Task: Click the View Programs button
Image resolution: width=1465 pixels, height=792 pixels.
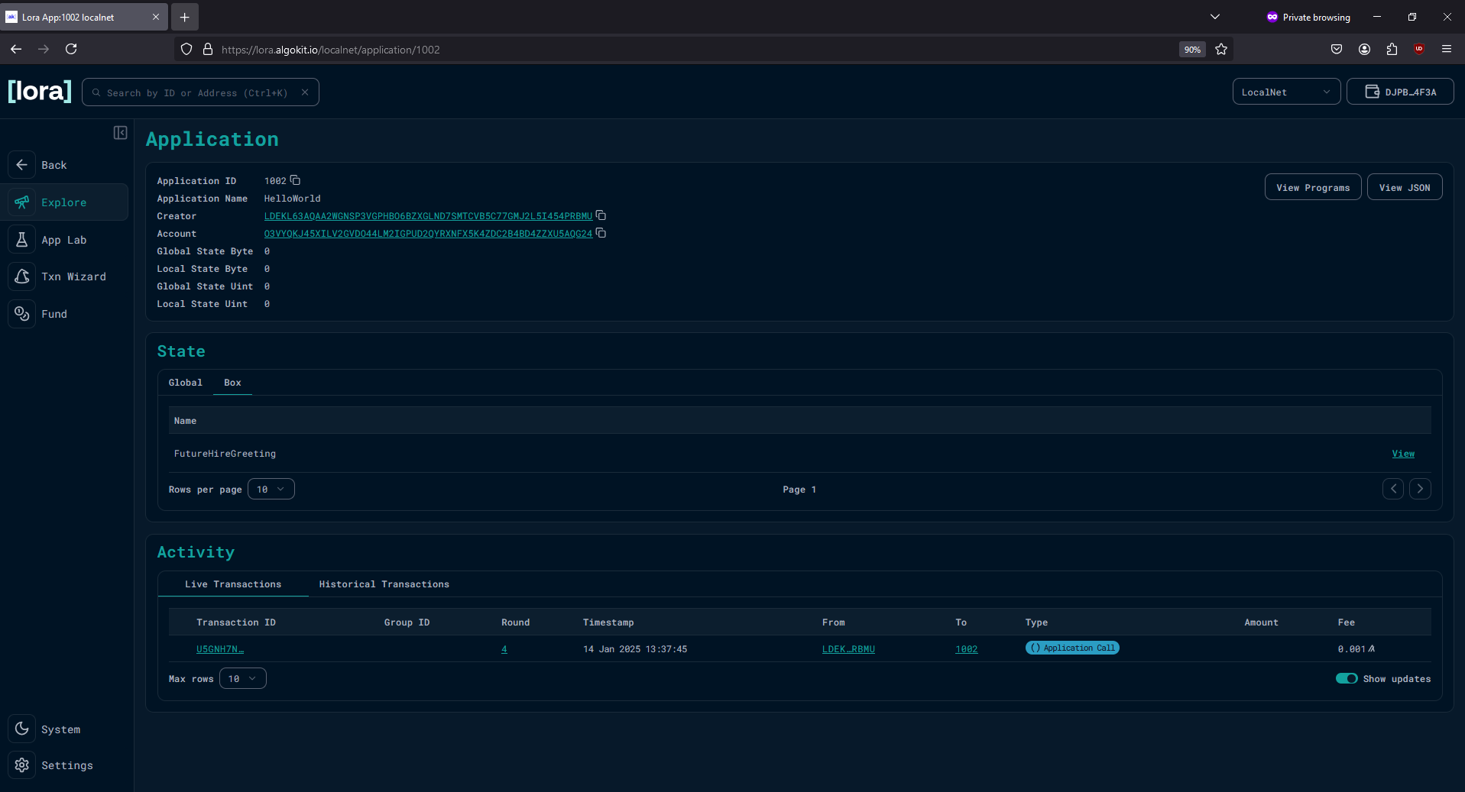Action: point(1312,186)
